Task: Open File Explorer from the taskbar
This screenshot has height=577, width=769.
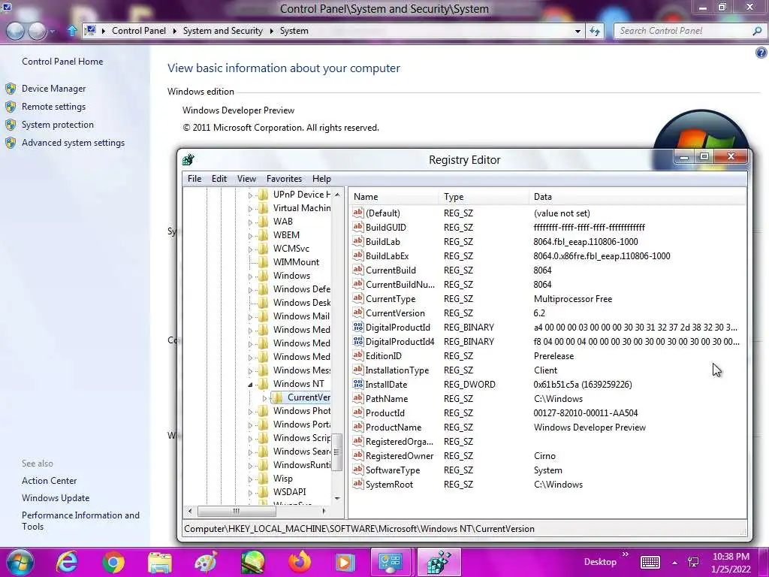Action: pyautogui.click(x=160, y=562)
